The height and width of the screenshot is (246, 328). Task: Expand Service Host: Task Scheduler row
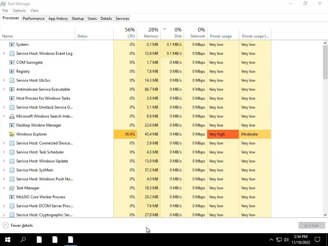coord(4,152)
